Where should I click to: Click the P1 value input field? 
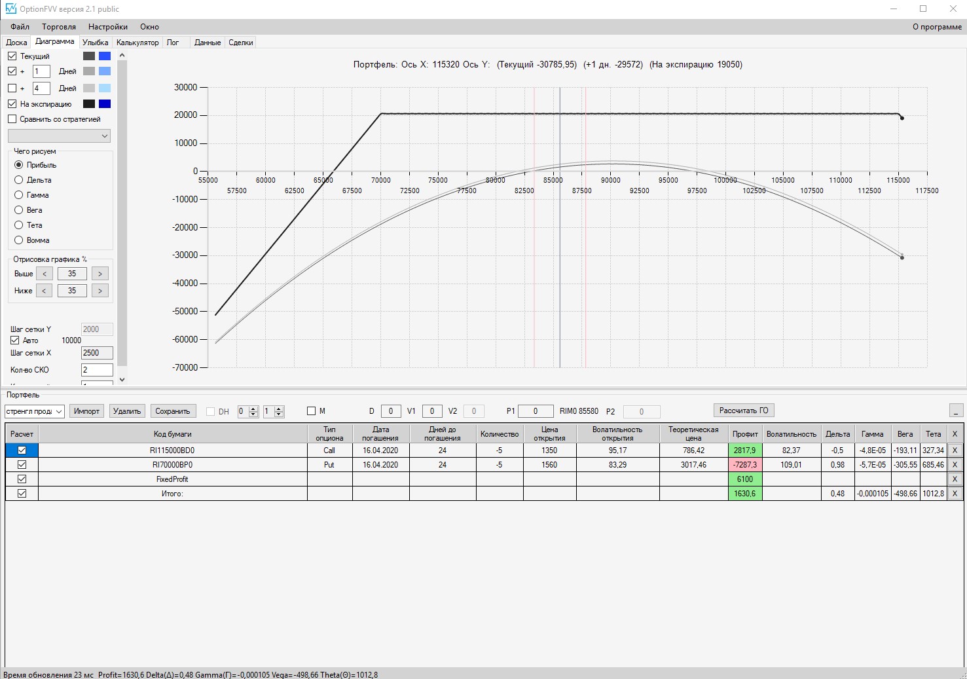pos(536,411)
